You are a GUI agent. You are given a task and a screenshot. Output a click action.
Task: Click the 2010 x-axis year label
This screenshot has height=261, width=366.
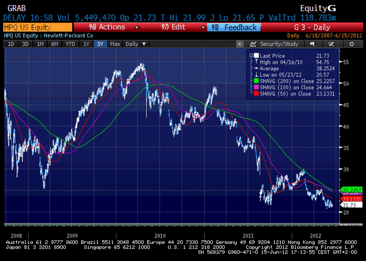click(x=160, y=236)
